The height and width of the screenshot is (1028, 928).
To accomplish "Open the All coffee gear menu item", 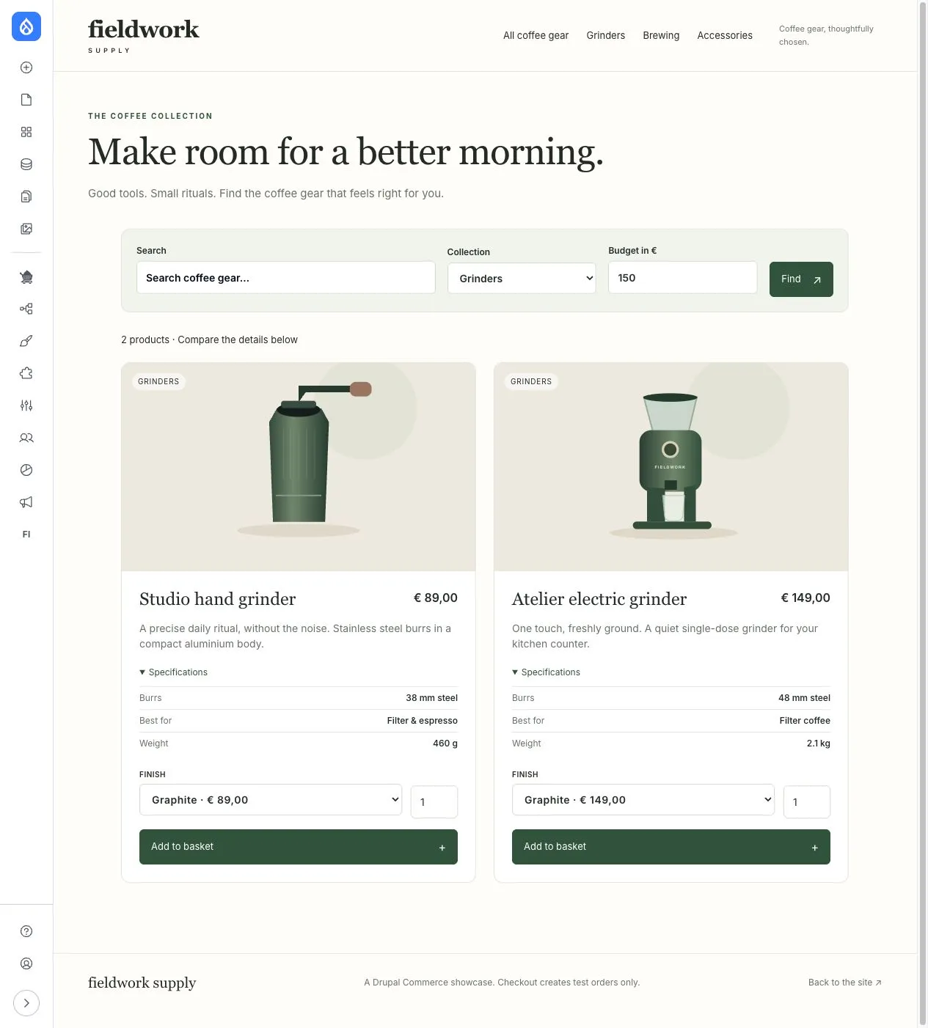I will [x=536, y=35].
